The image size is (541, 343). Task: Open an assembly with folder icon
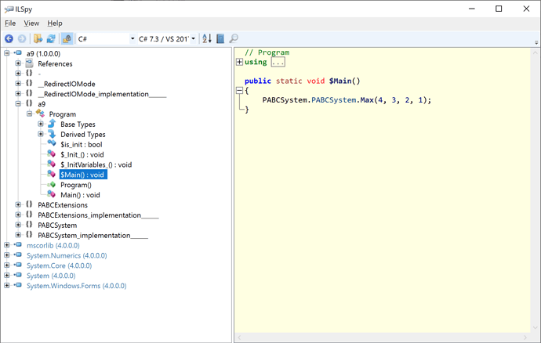pyautogui.click(x=38, y=38)
